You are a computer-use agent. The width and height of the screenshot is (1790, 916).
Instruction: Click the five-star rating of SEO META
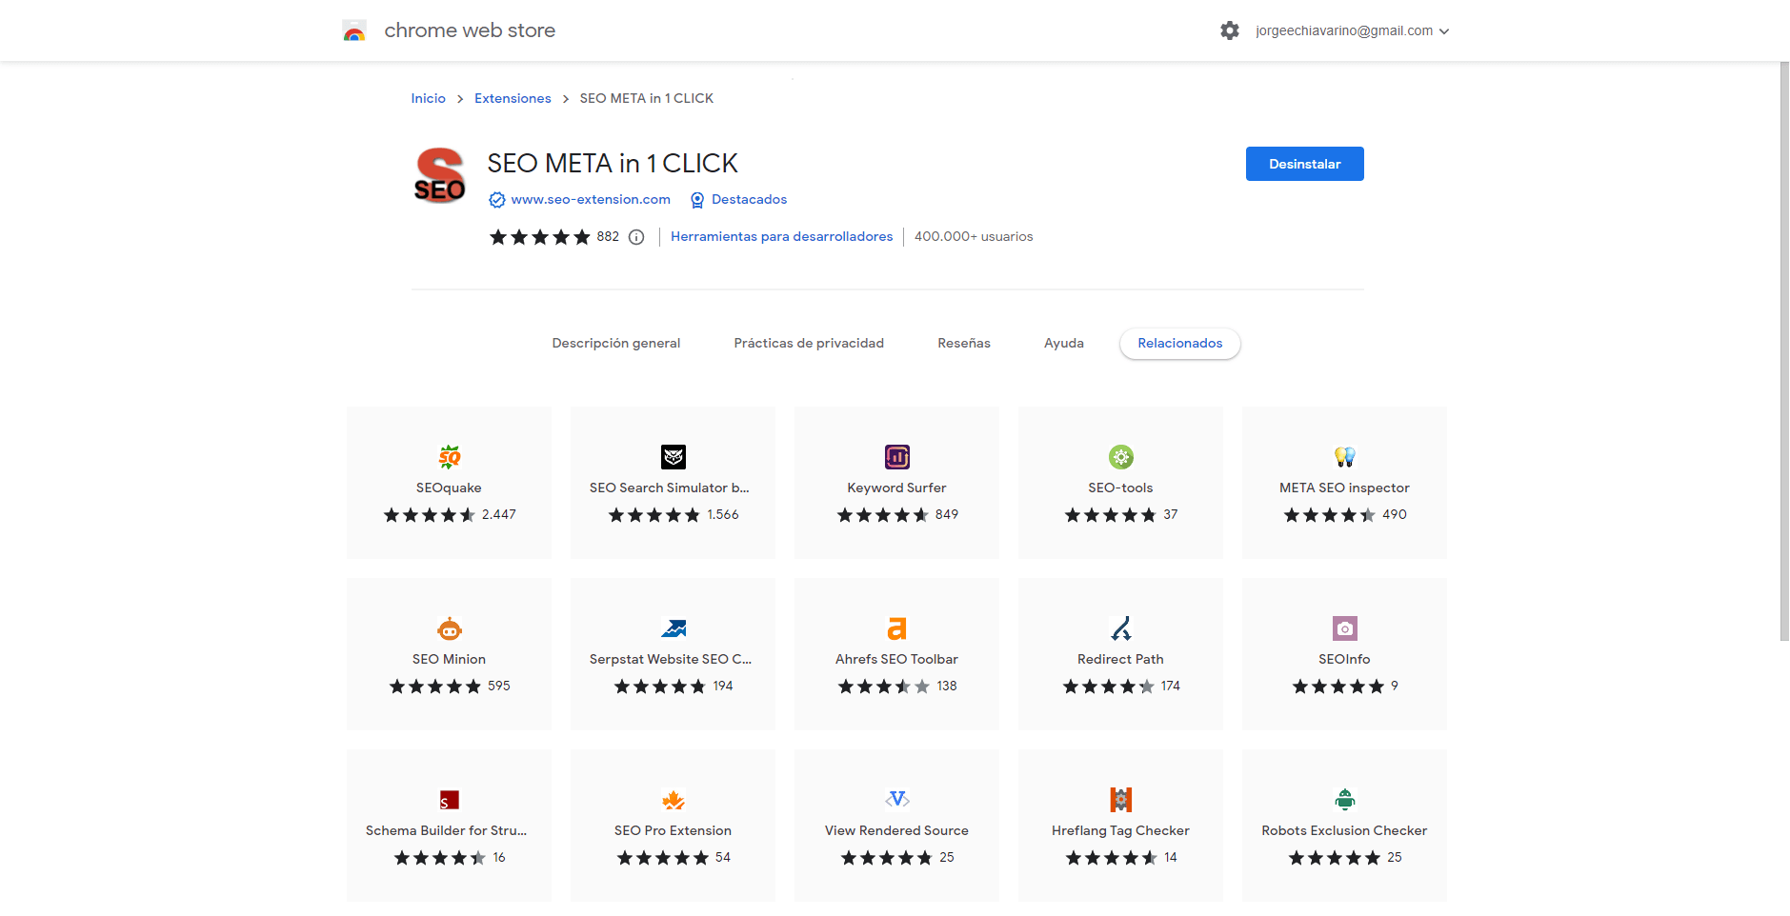(540, 237)
